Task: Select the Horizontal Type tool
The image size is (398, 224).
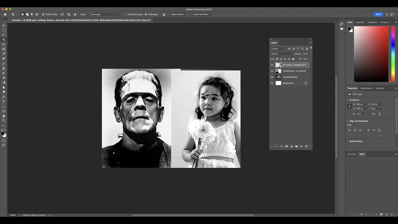Action: coord(4,102)
